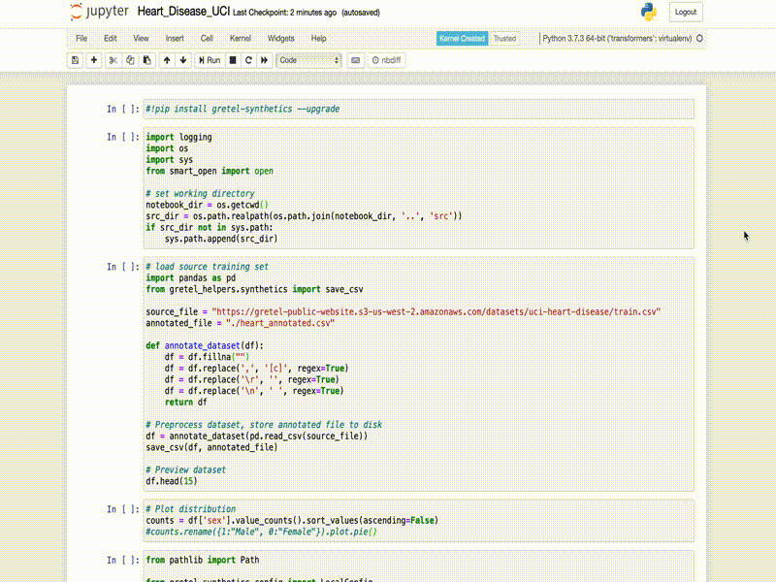
Task: Rename notebook title Heart_Disease_UCI
Action: (183, 12)
